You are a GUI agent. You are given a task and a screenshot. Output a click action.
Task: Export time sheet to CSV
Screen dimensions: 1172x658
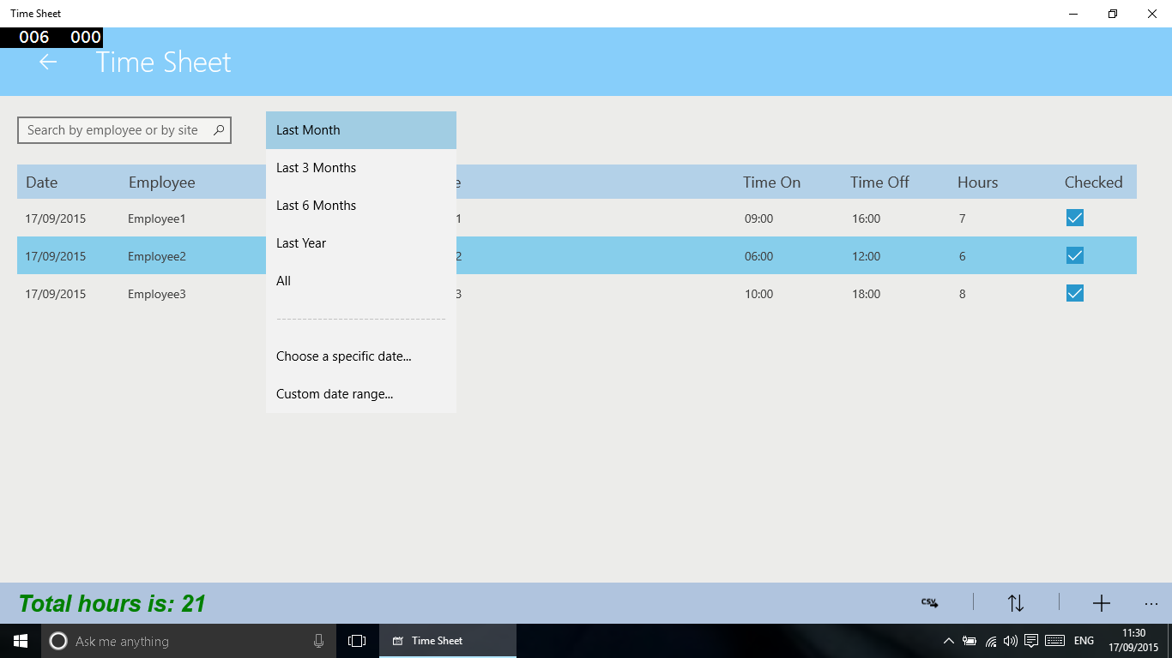(929, 603)
